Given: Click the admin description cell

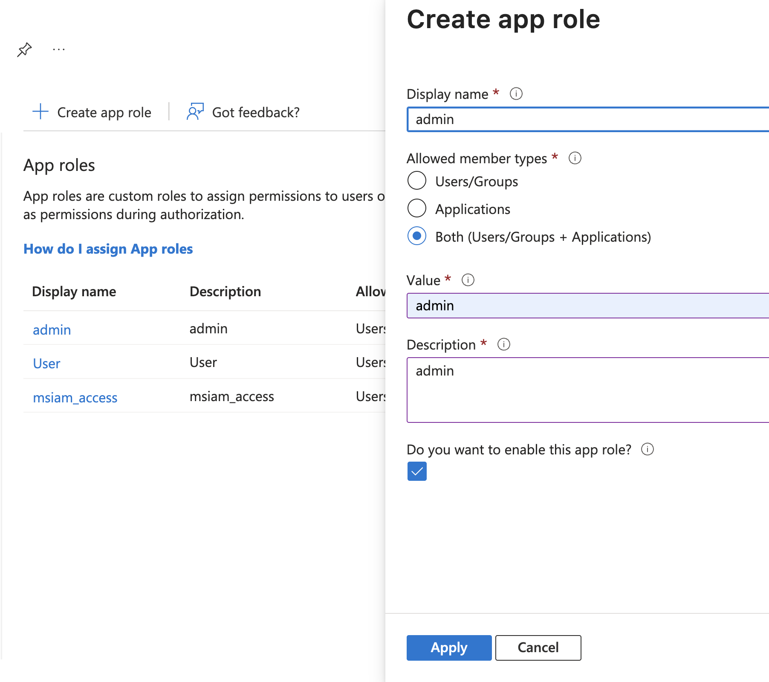Looking at the screenshot, I should pos(208,329).
